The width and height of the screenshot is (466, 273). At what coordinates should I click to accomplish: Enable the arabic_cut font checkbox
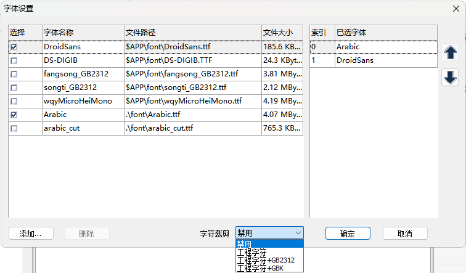(x=14, y=128)
